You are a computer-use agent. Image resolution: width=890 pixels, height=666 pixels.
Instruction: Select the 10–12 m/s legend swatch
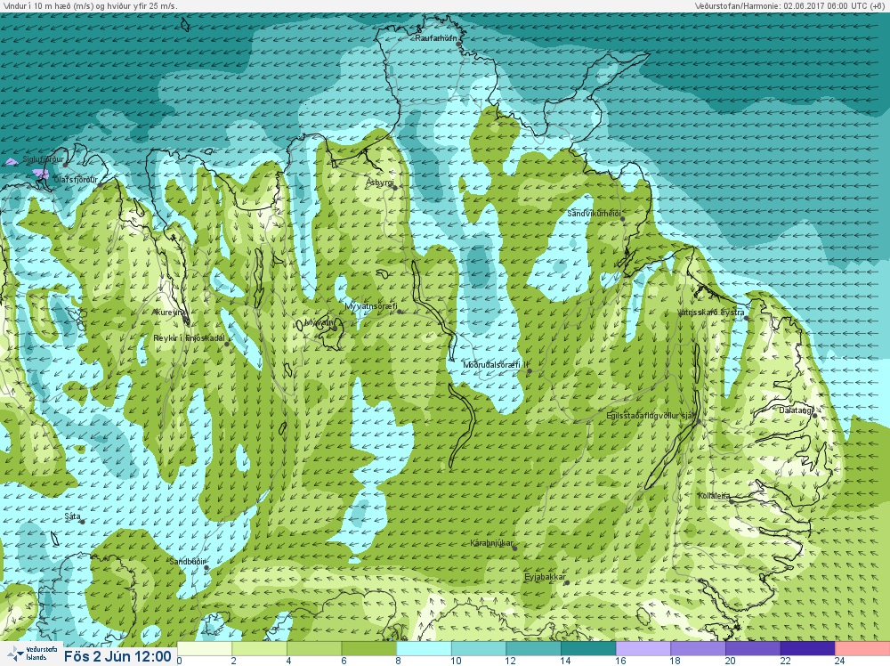(479, 648)
